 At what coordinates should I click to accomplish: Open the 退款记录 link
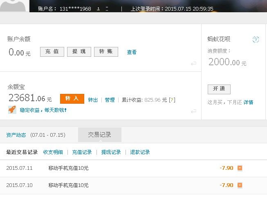140,152
